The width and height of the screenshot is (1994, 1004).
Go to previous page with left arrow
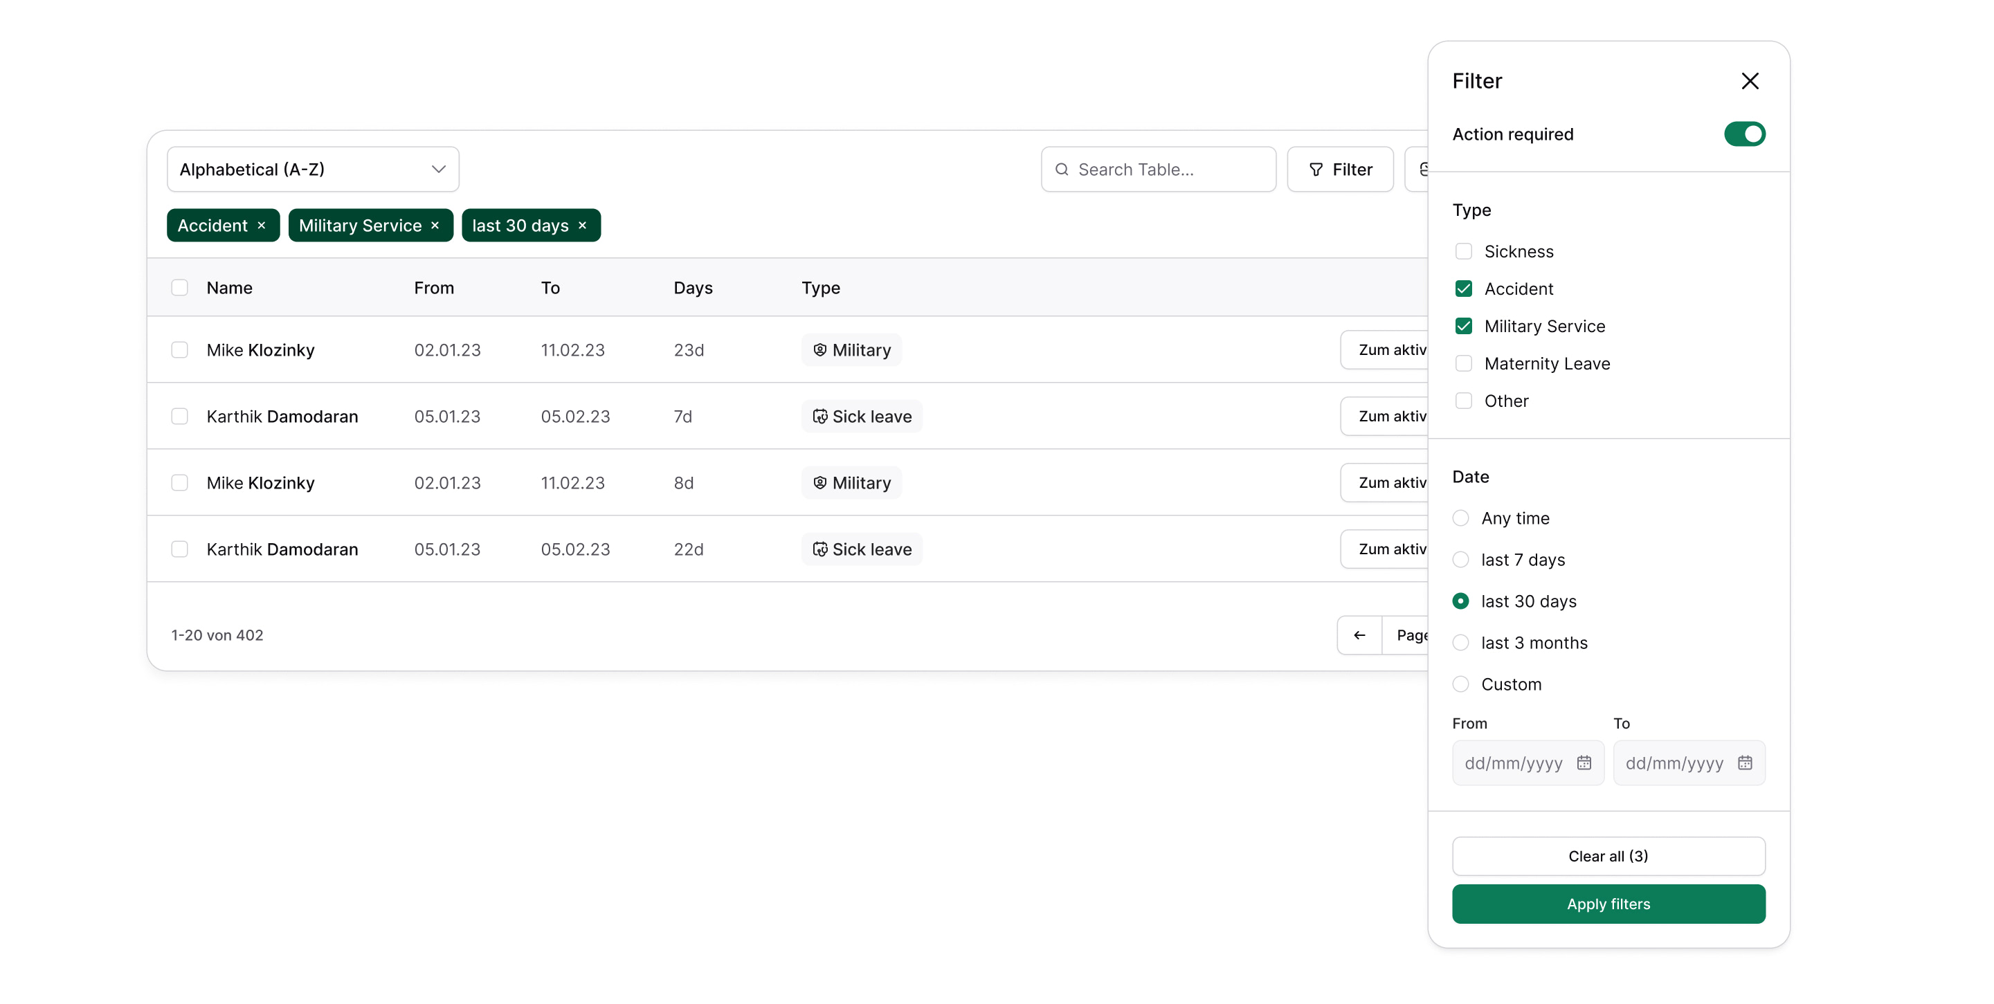point(1359,635)
